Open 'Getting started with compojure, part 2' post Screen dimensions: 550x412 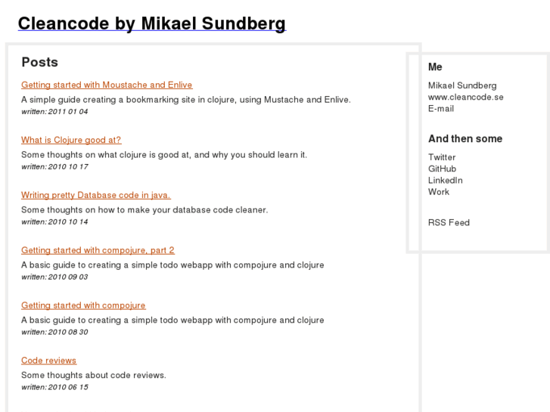click(98, 250)
